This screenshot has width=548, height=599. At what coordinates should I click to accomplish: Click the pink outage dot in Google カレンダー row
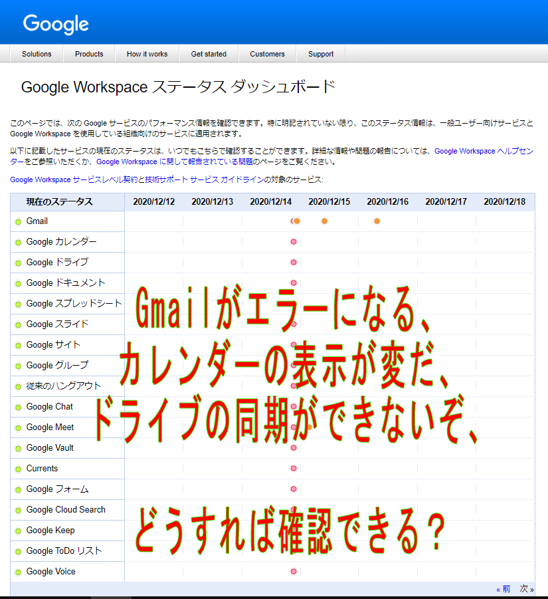293,242
